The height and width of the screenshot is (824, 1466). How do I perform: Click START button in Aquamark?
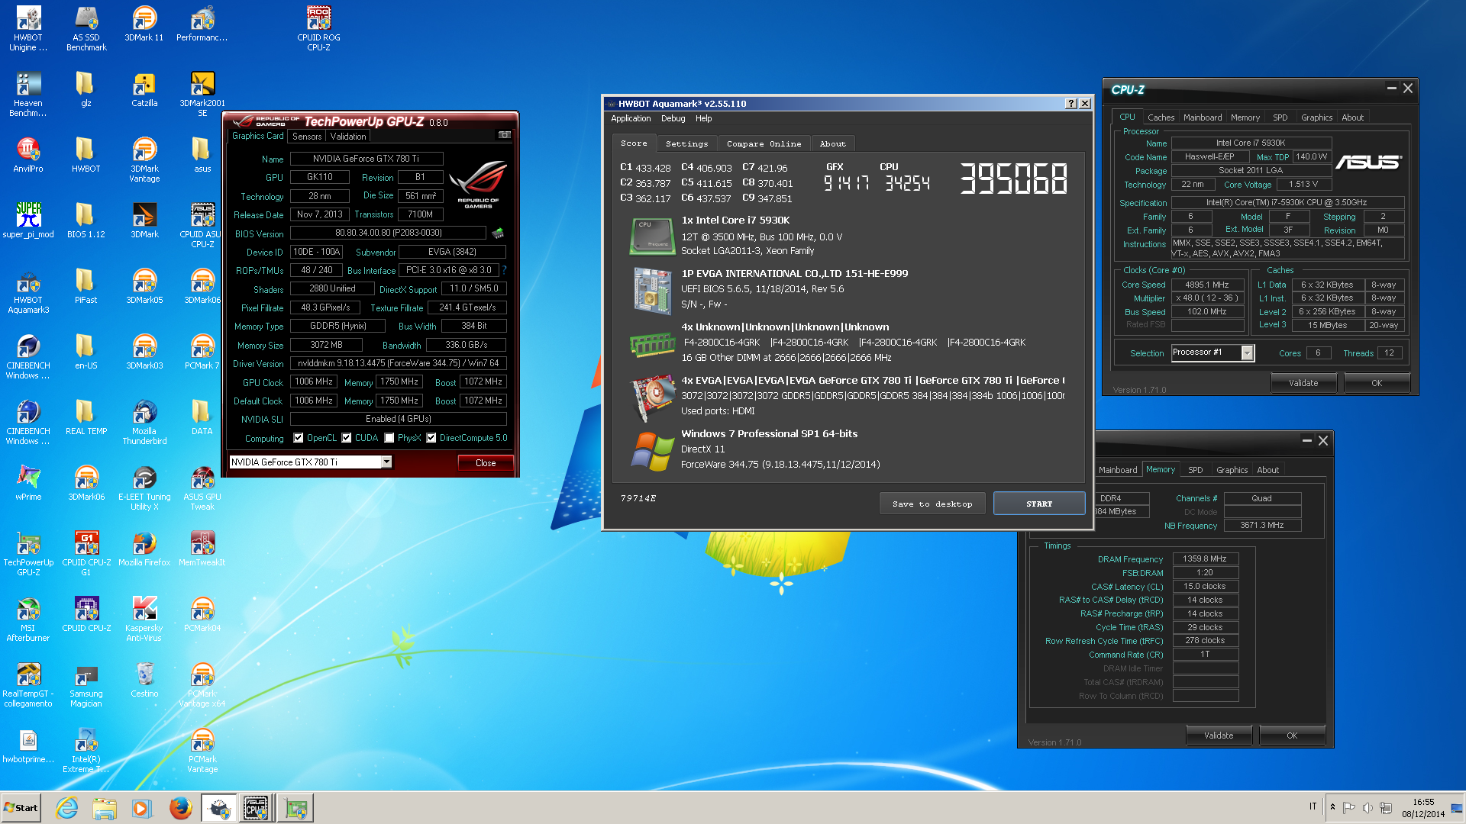pos(1039,504)
